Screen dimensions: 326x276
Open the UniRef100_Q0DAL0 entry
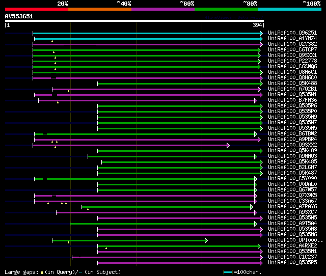[x=292, y=184]
